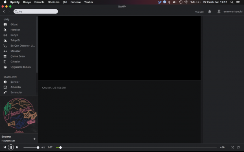Open Twitter icon in the menu bar
Image resolution: width=244 pixels, height=152 pixels.
click(160, 2)
